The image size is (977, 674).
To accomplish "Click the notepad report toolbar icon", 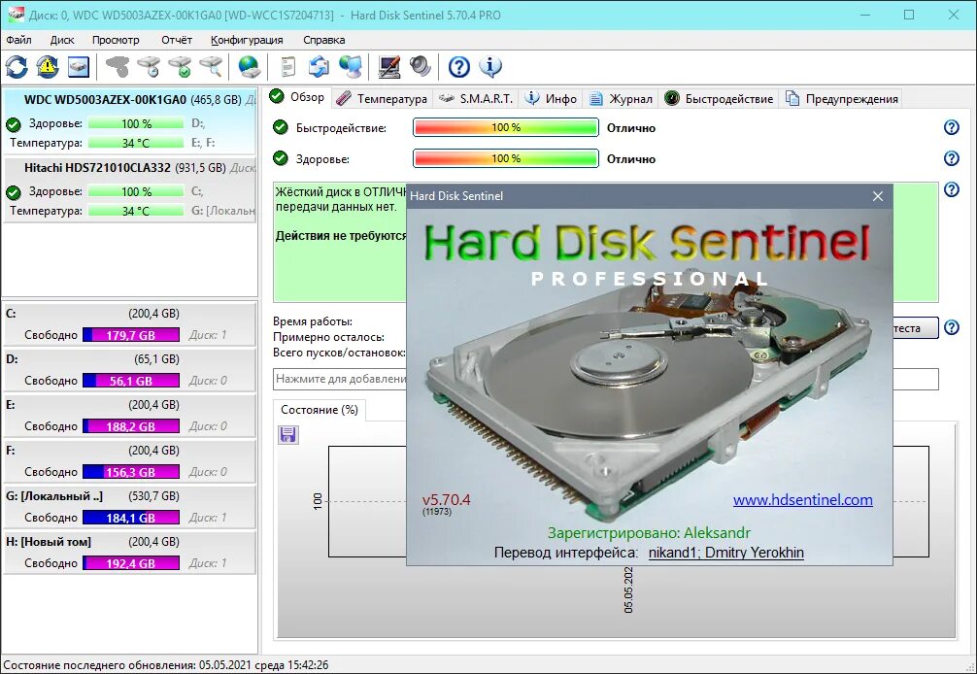I will pos(287,67).
